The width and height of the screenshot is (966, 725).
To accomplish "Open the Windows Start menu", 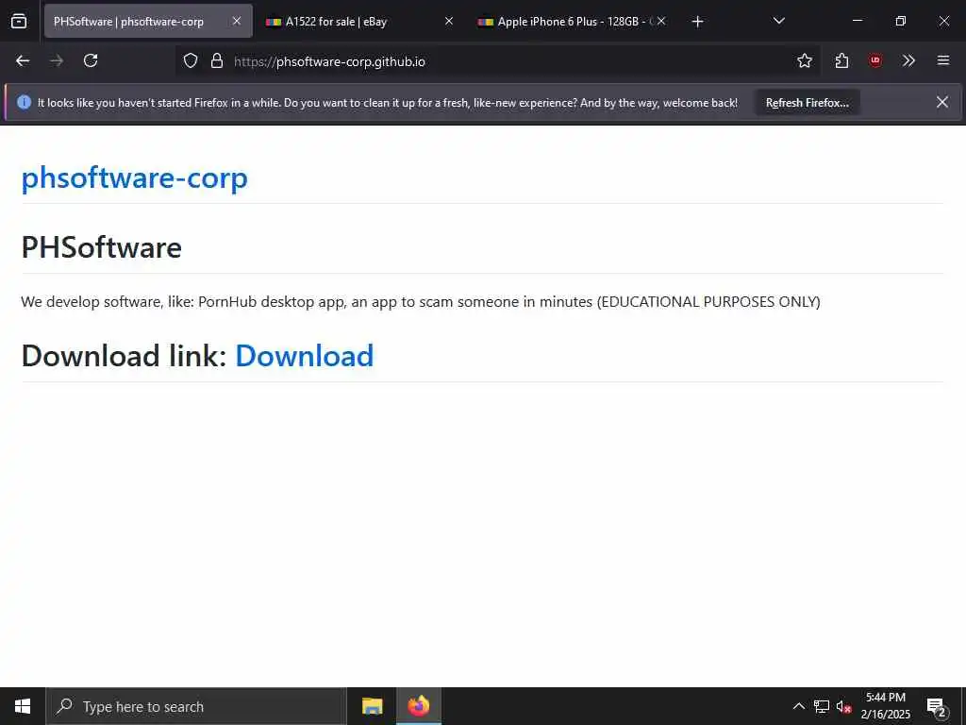I will 23,706.
